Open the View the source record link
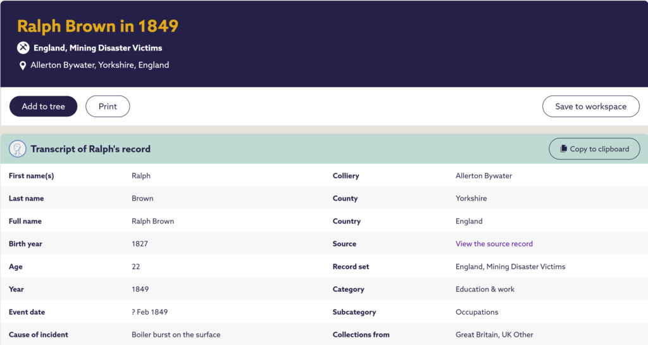Viewport: 648px width, 345px height. [x=494, y=244]
